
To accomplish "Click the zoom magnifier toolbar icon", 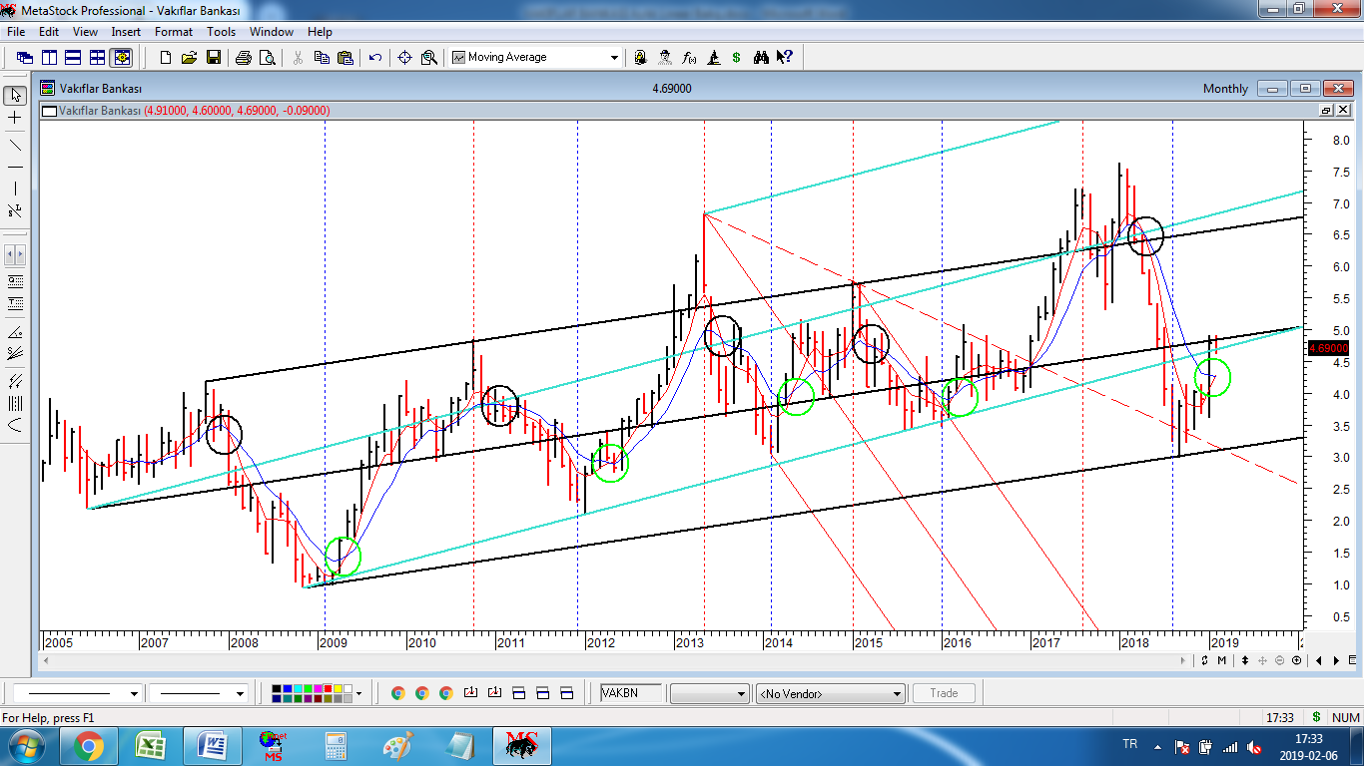I will [429, 57].
